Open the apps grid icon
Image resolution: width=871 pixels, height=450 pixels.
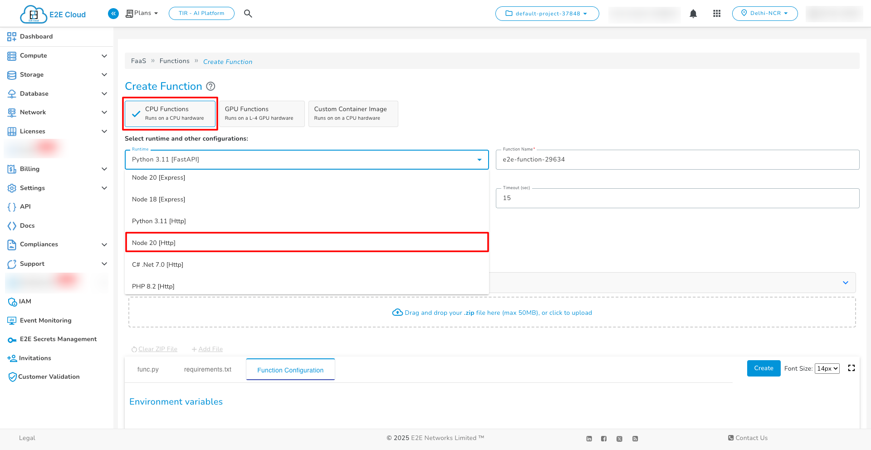coord(717,14)
